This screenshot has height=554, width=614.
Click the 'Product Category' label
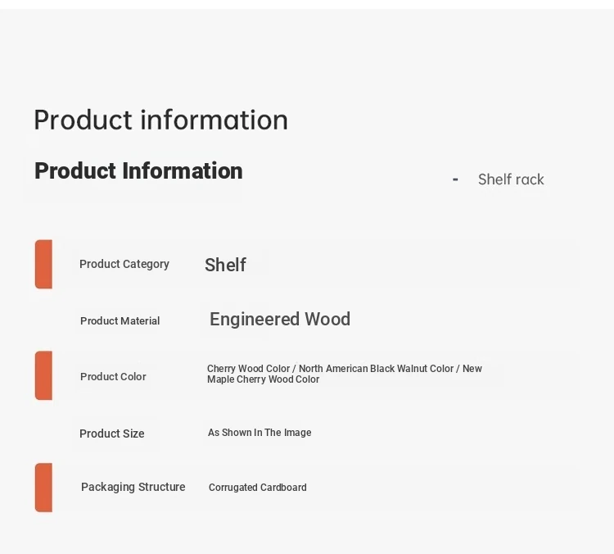click(124, 264)
